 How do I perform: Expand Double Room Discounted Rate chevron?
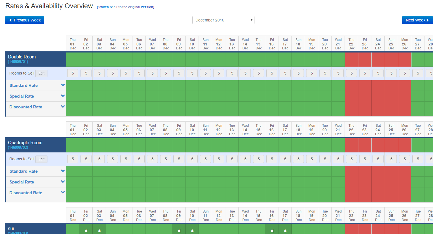63,107
